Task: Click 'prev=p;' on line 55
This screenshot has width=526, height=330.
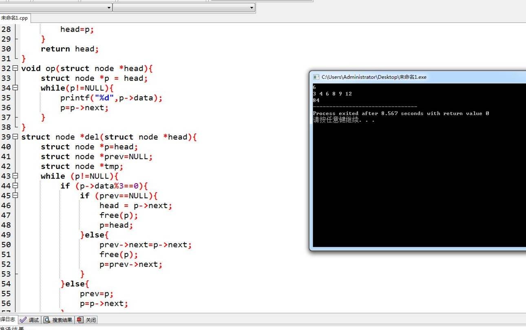Action: tap(97, 293)
